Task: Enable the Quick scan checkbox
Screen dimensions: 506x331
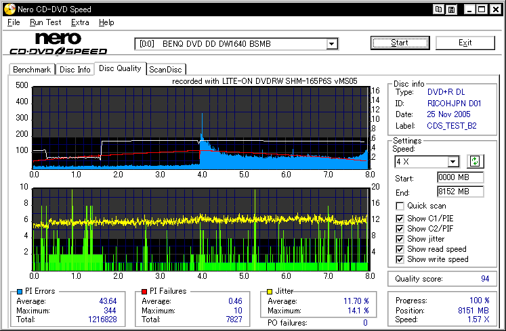Action: point(400,206)
